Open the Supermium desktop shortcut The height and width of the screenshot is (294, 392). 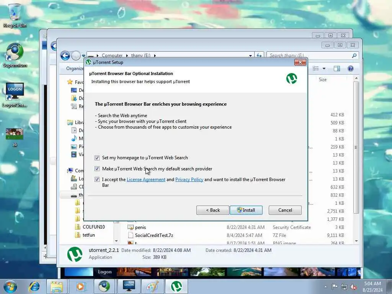click(x=15, y=56)
